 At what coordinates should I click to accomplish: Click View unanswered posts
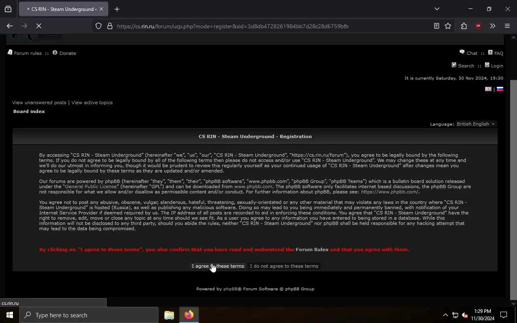pyautogui.click(x=39, y=103)
